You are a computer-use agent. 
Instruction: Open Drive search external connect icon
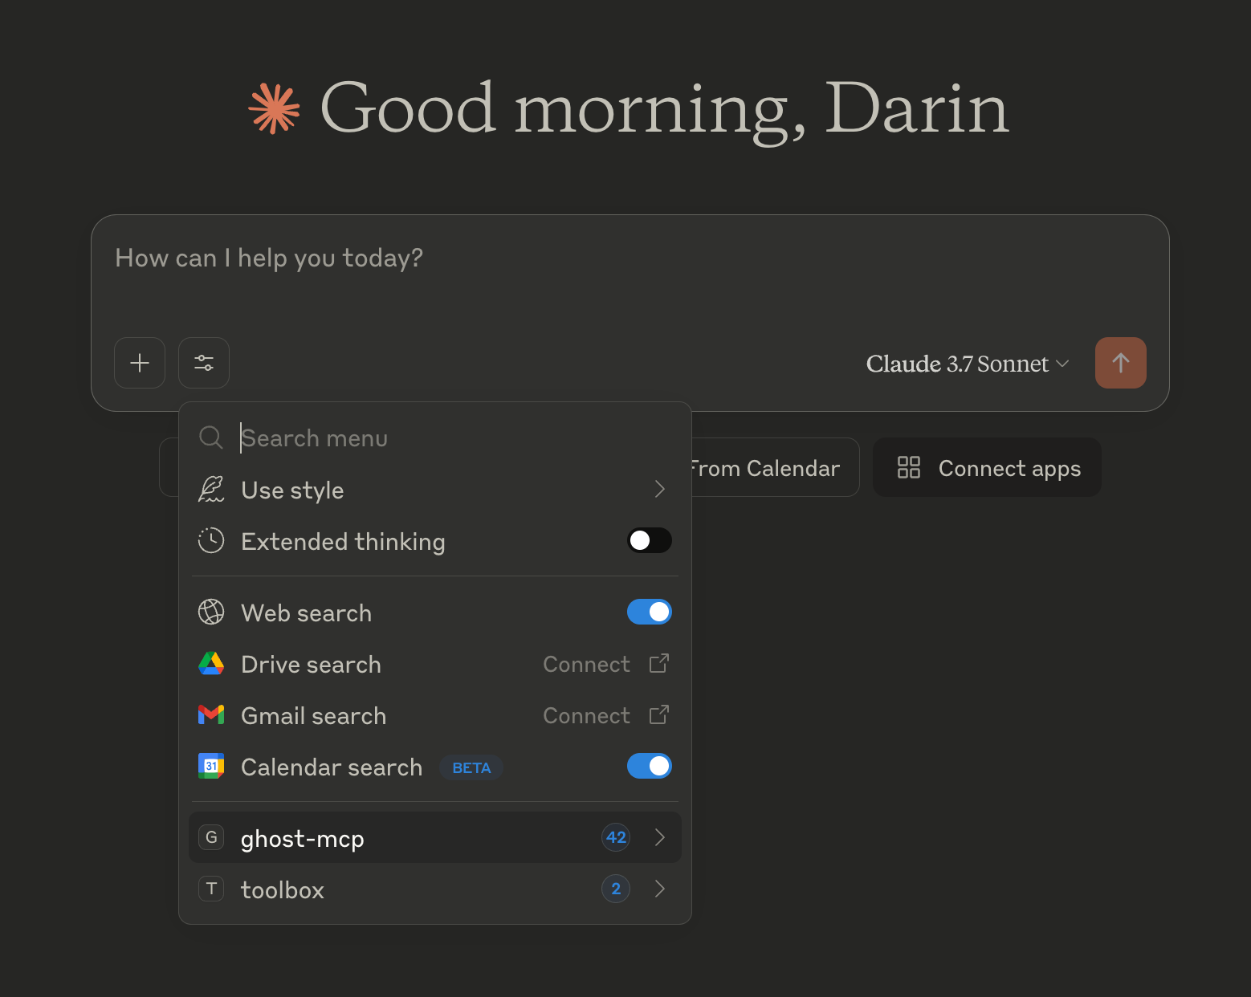point(658,664)
